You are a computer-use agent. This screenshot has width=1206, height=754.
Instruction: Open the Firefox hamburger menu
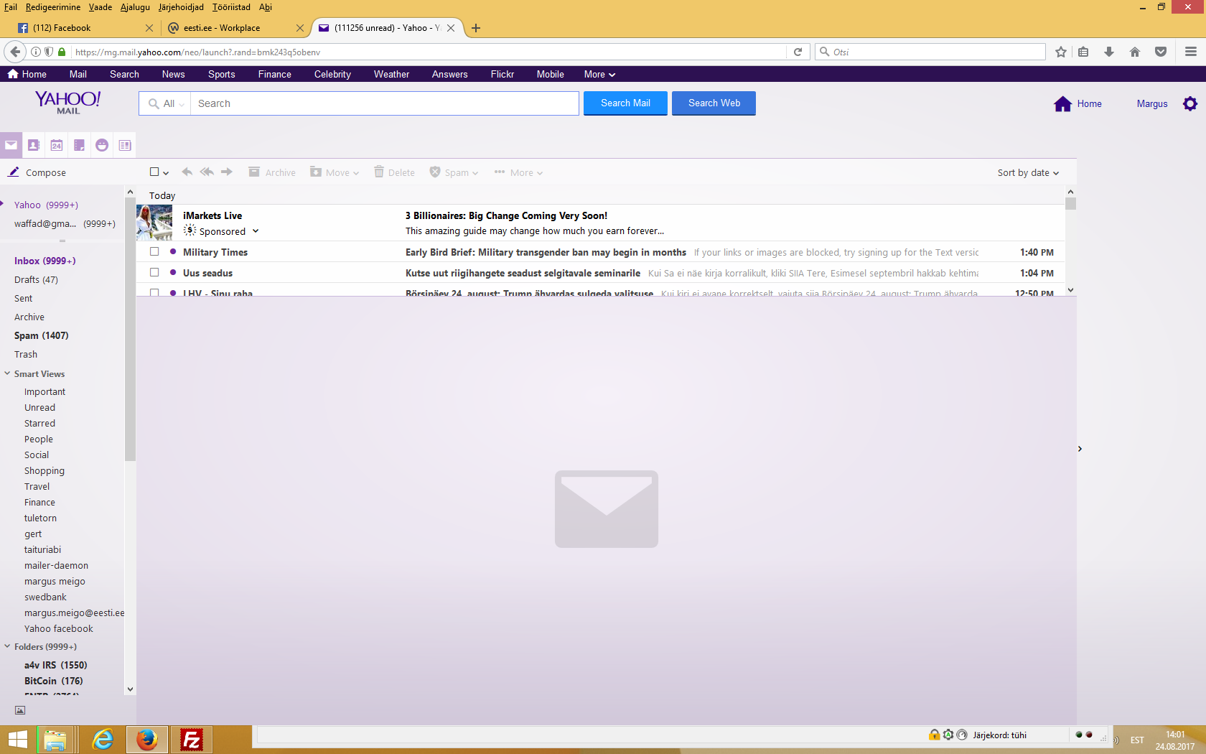1191,52
